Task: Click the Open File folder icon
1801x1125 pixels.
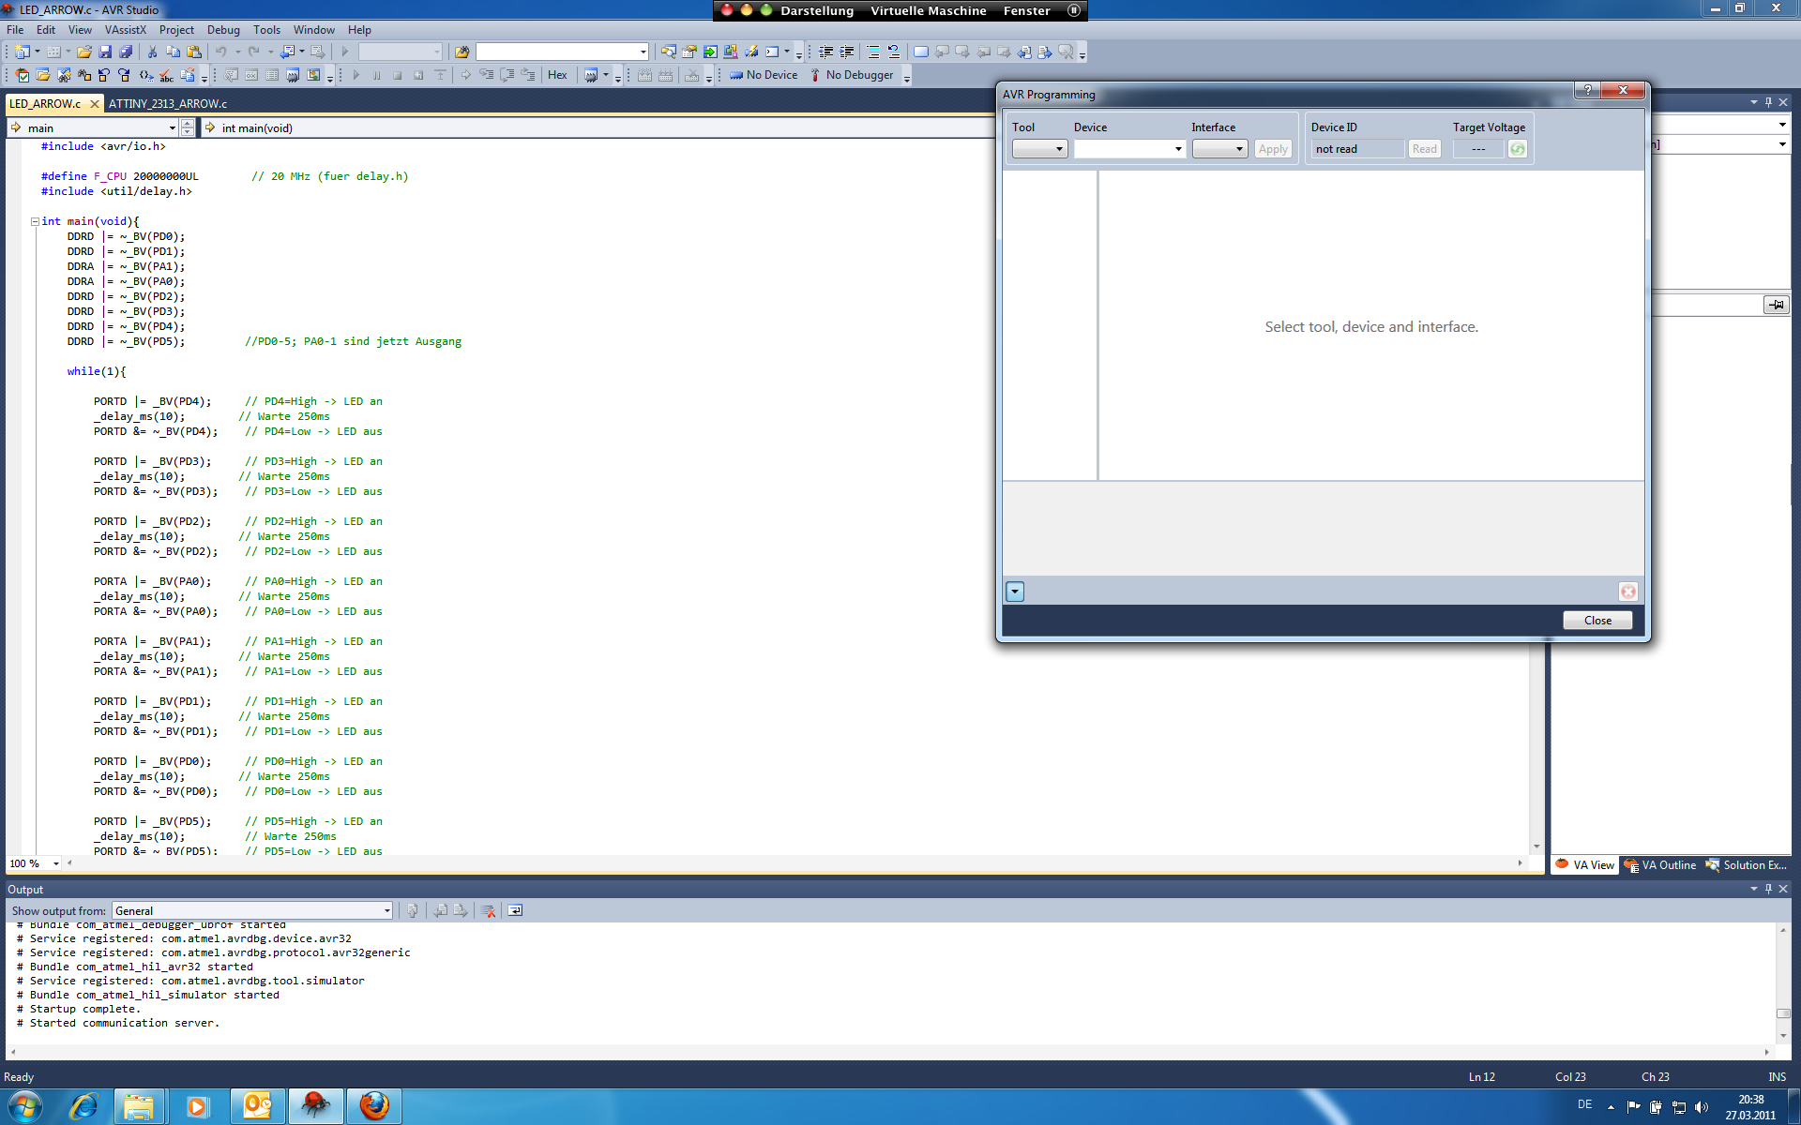Action: click(x=84, y=52)
